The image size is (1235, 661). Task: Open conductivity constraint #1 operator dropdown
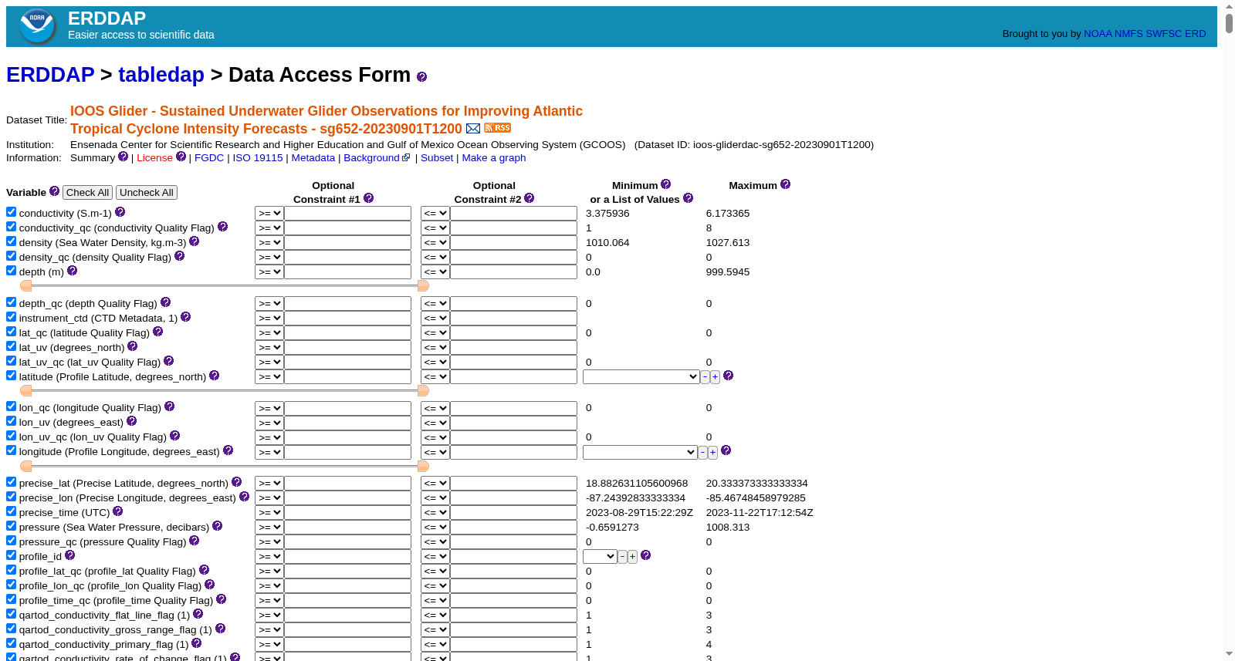point(269,214)
